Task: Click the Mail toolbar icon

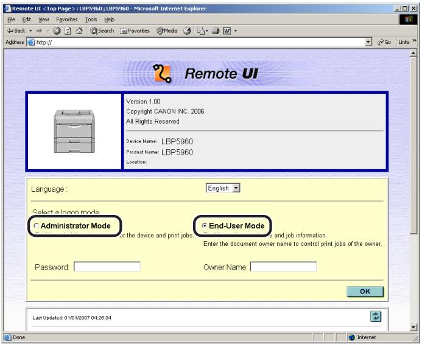Action: [x=201, y=31]
